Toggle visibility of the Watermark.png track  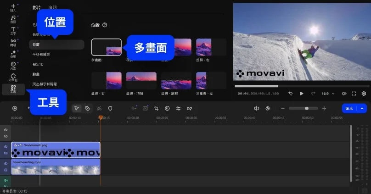(6, 147)
